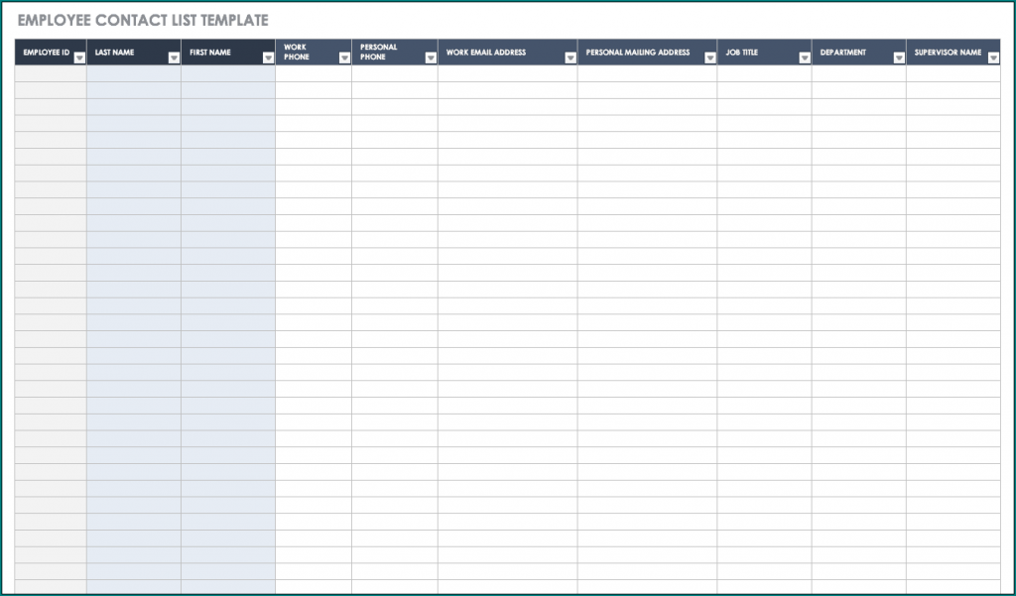Click the Employee Contact List Template title

pos(143,19)
